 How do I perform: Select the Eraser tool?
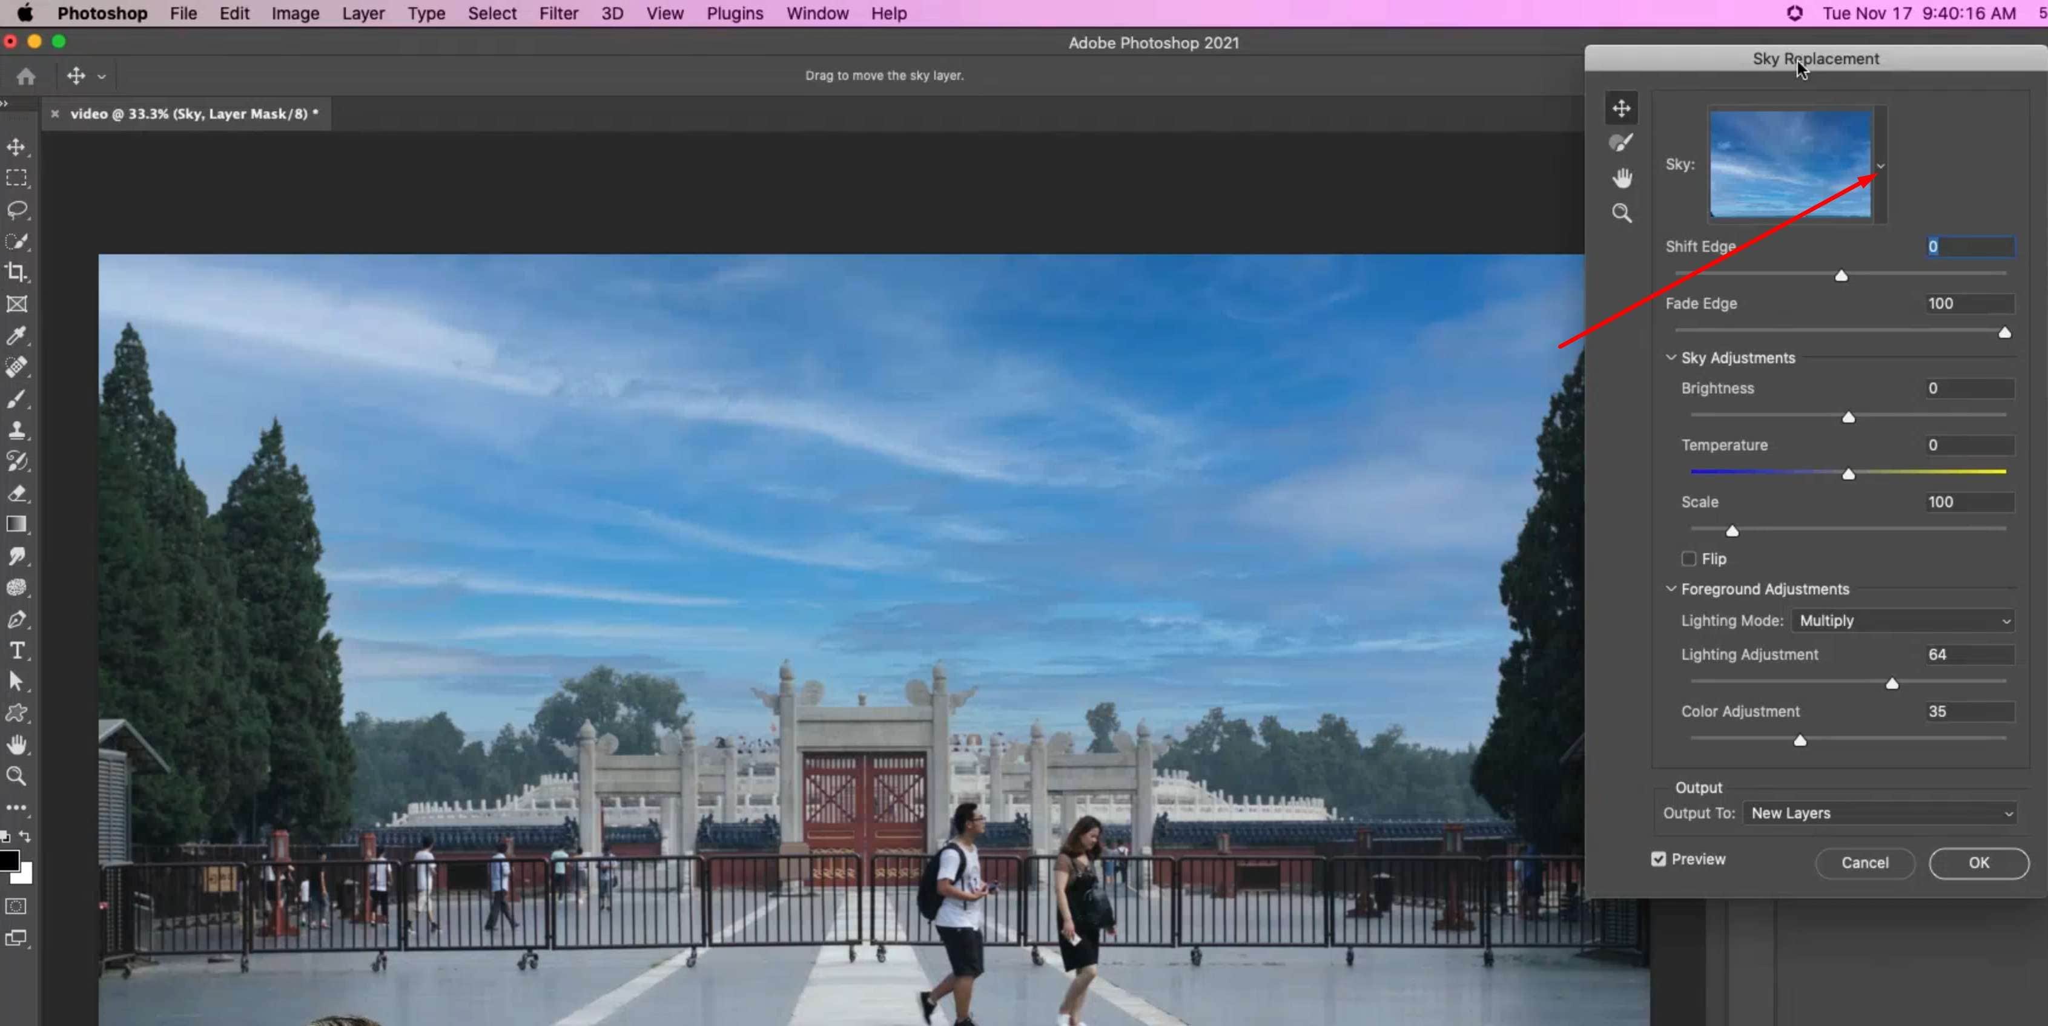tap(17, 493)
